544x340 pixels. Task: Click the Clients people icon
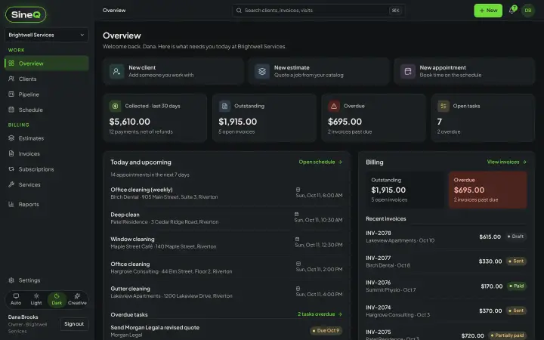pos(11,79)
